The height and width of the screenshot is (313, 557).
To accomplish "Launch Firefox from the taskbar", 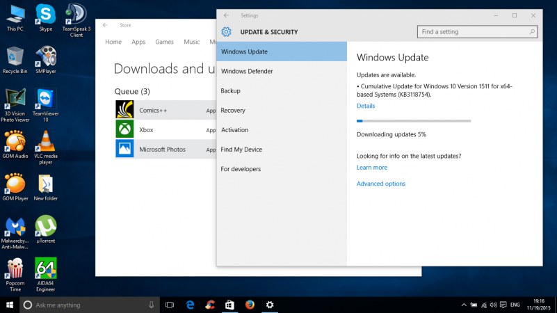I will [250, 305].
